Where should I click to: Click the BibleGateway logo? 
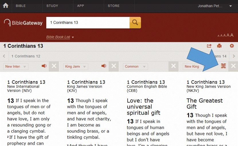(x=23, y=23)
